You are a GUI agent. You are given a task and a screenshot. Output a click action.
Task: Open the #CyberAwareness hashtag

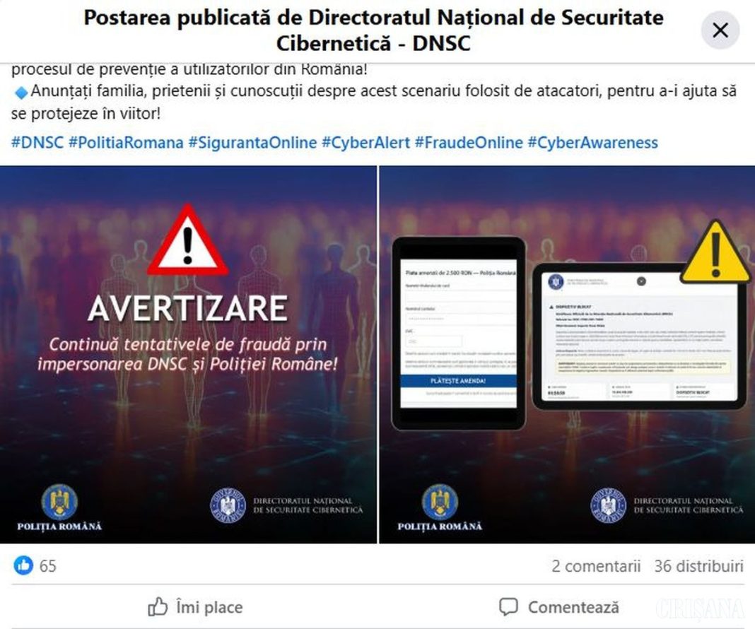[x=592, y=143]
